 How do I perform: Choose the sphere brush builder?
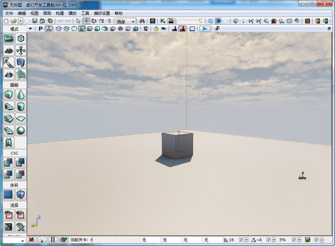click(x=21, y=130)
